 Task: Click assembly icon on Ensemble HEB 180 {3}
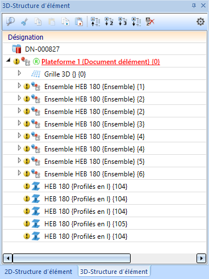point(36,124)
